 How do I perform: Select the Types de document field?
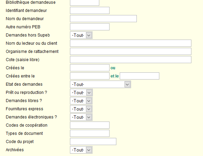click(x=90, y=133)
